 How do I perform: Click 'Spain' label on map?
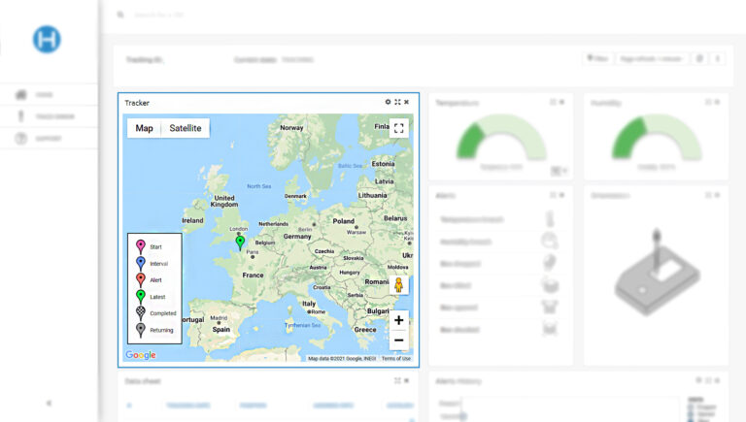(x=221, y=329)
